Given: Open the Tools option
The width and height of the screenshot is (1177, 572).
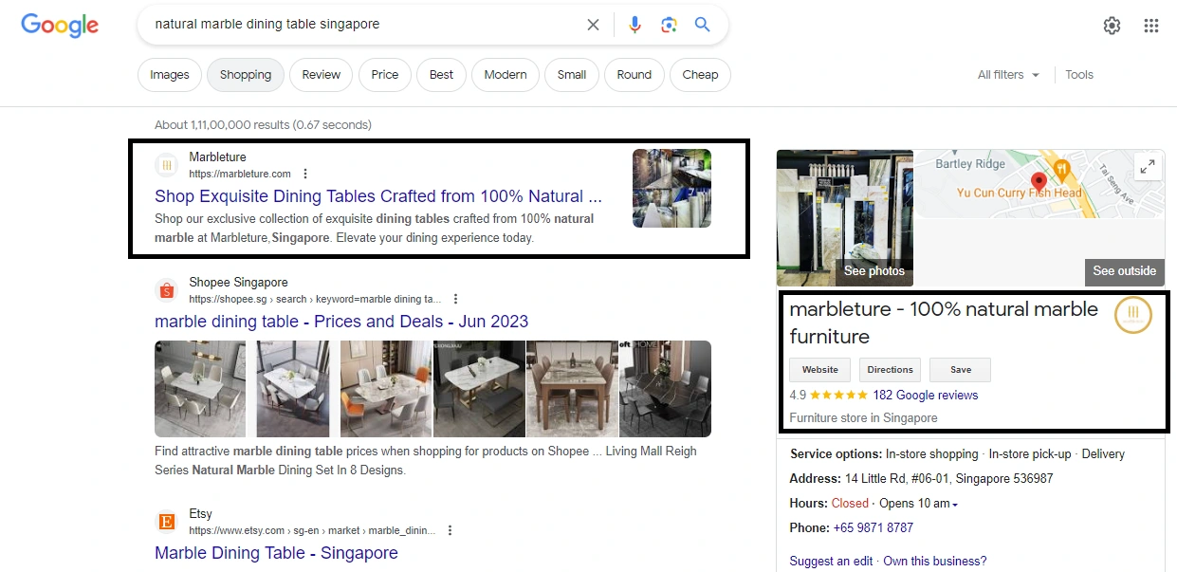Looking at the screenshot, I should [x=1079, y=75].
